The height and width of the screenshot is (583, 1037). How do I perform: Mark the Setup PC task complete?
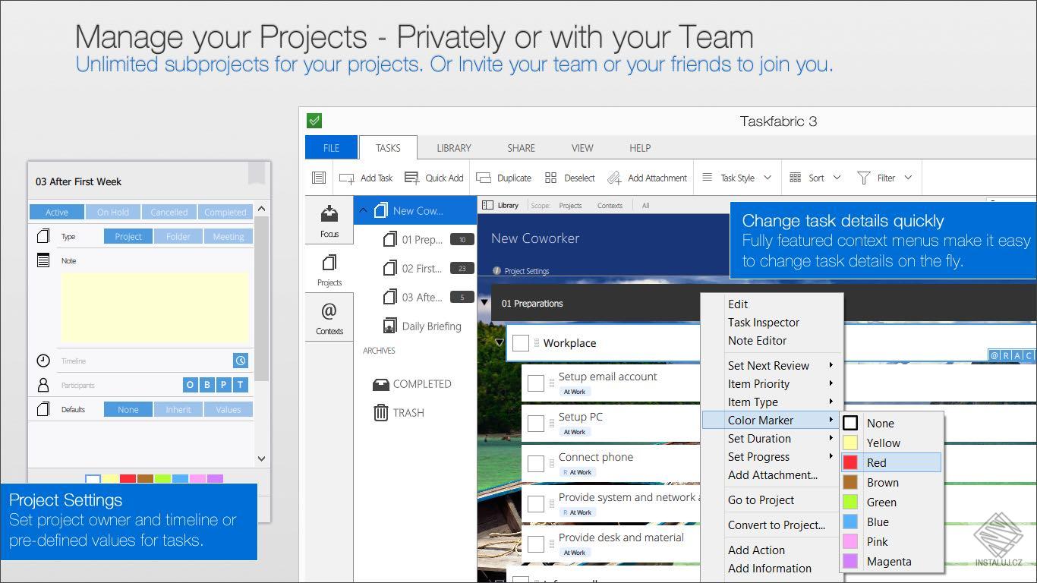coord(536,423)
